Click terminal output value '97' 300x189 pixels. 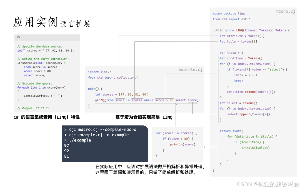(x=67, y=146)
